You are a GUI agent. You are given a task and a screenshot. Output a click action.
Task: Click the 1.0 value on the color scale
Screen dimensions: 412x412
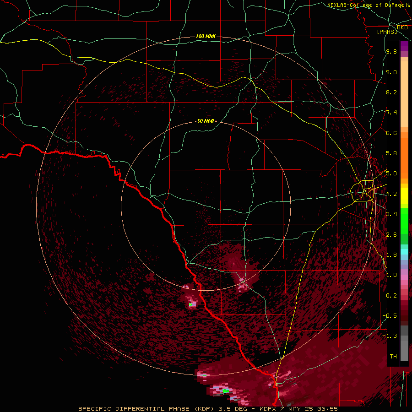coord(391,276)
